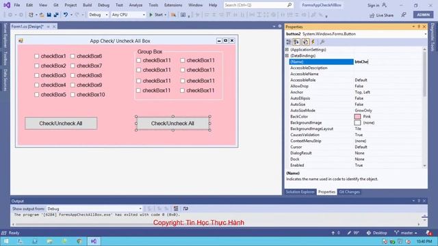438x246 pixels.
Task: Click the BackgroundImage (none) swatch
Action: [357, 123]
